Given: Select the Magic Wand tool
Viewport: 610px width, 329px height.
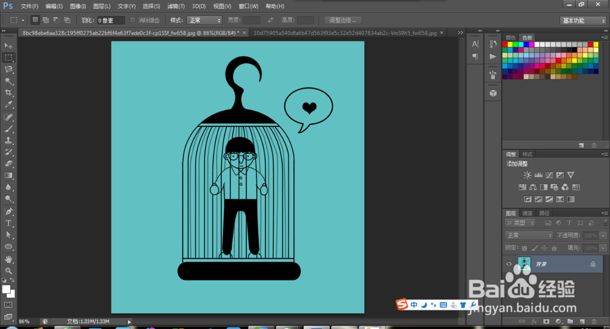Looking at the screenshot, I should [x=8, y=81].
